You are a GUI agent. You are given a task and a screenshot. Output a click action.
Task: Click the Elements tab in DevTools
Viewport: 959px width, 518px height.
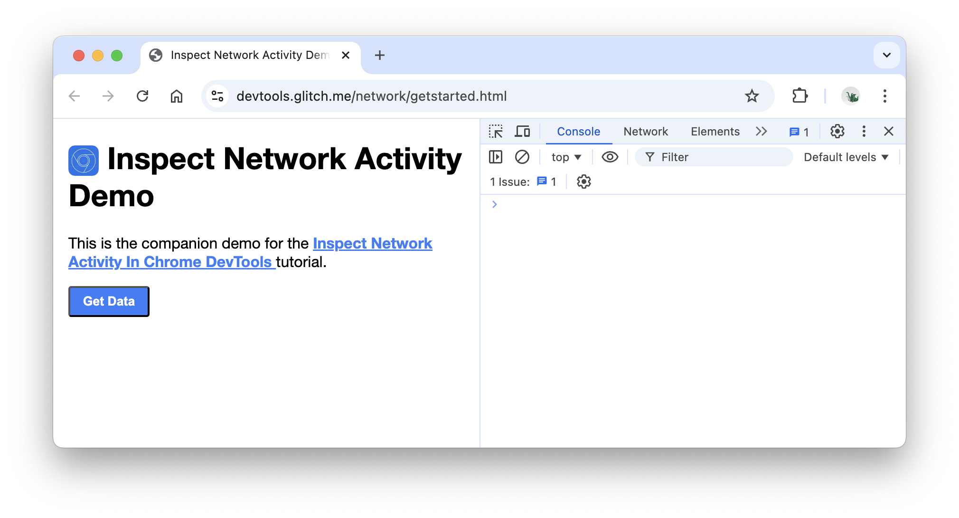[x=715, y=132]
